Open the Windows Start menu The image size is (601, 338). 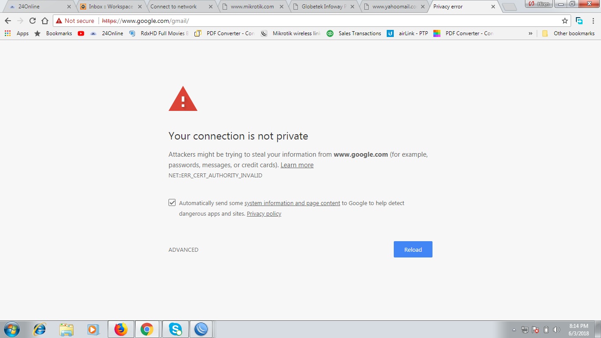click(x=11, y=329)
